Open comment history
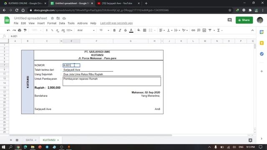 [x=229, y=20]
